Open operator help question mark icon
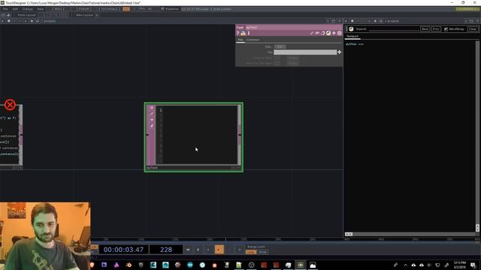The width and height of the screenshot is (481, 270). [237, 33]
